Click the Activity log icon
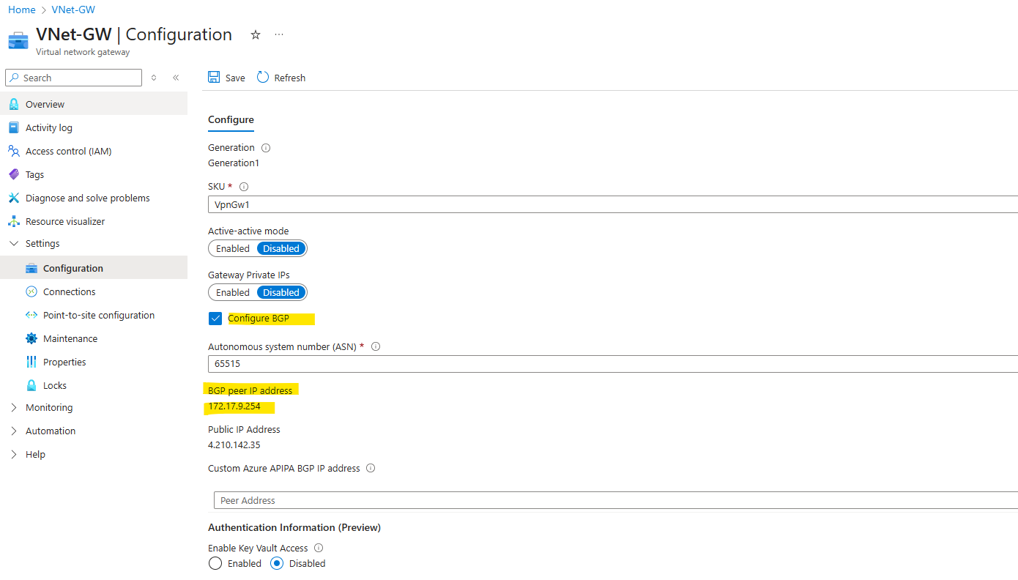 (14, 127)
